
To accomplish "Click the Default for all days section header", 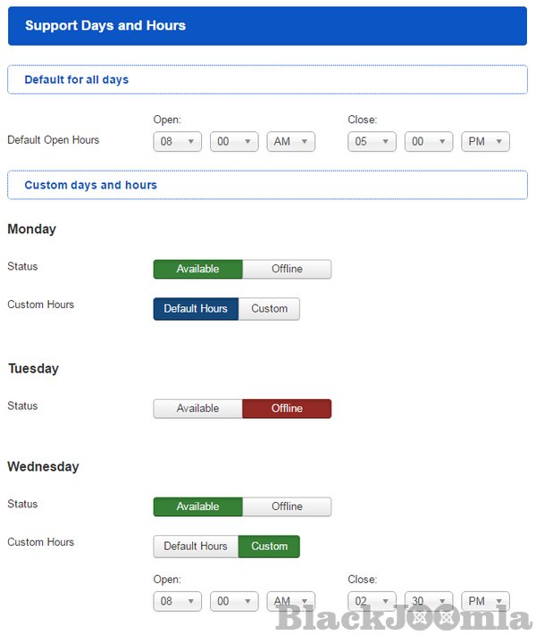I will (x=77, y=79).
